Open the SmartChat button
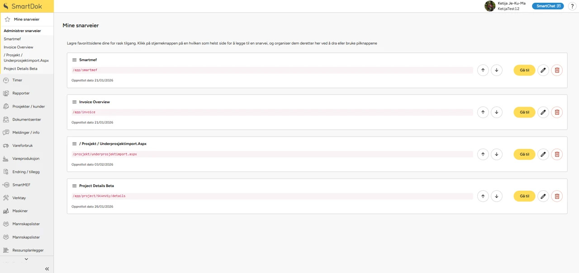This screenshot has height=273, width=579. pos(547,6)
